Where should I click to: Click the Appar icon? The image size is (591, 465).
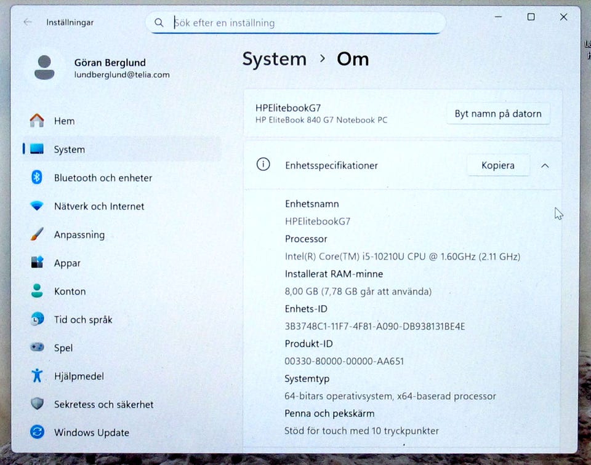(37, 262)
